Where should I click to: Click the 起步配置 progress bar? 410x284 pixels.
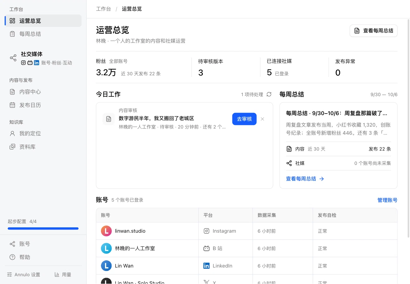coord(43,229)
